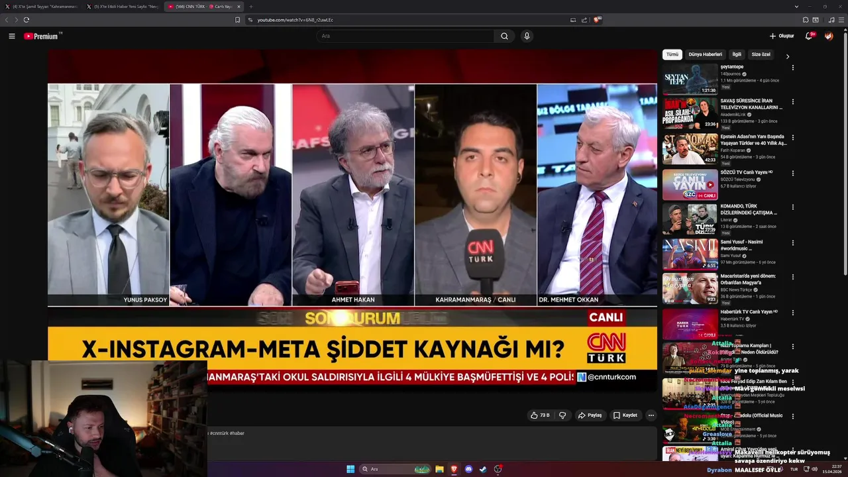Select the İlgili filter chip
This screenshot has width=848, height=477.
(737, 54)
